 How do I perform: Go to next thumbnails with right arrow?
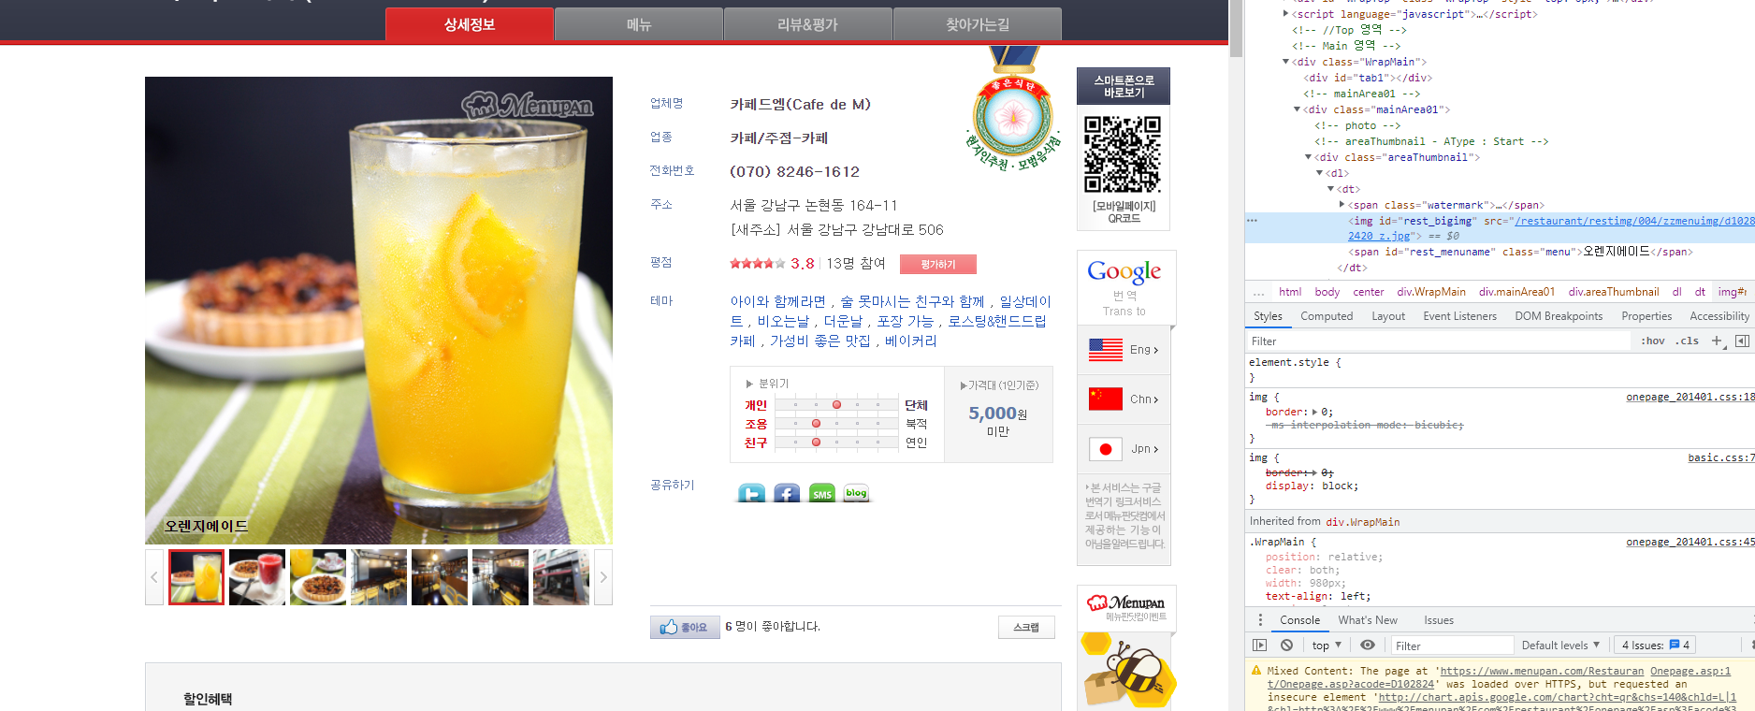tap(603, 577)
